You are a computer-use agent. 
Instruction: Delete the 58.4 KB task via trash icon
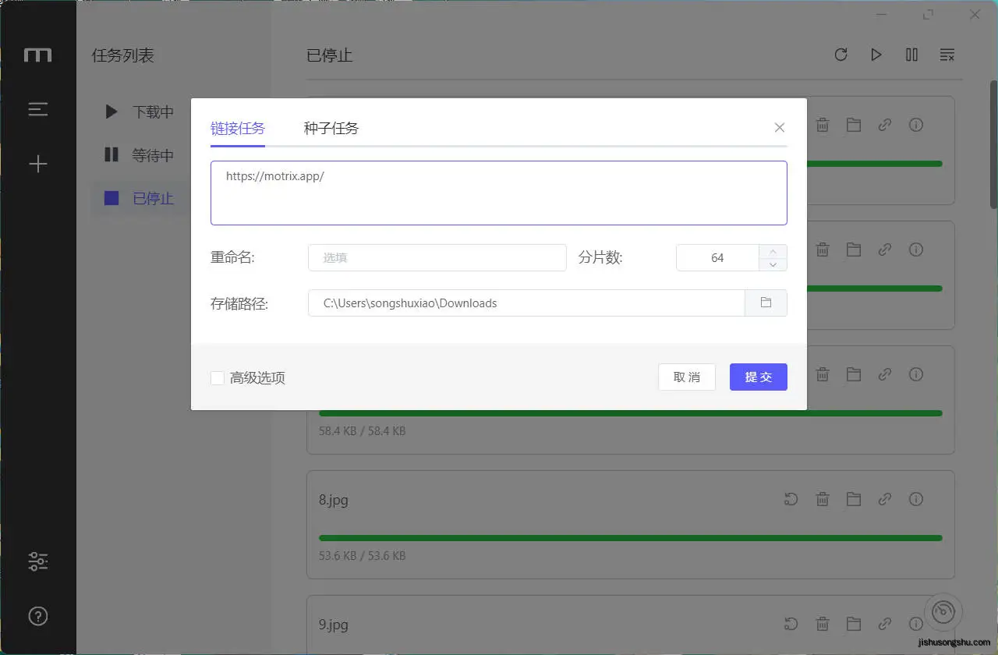pyautogui.click(x=823, y=374)
